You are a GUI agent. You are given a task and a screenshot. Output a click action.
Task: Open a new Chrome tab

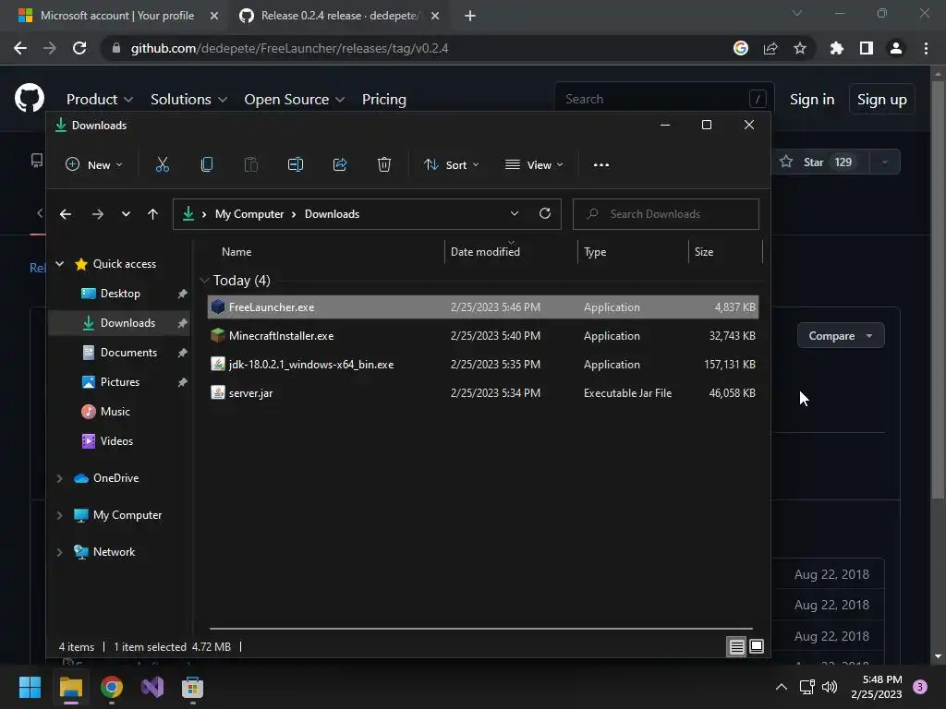[x=470, y=16]
